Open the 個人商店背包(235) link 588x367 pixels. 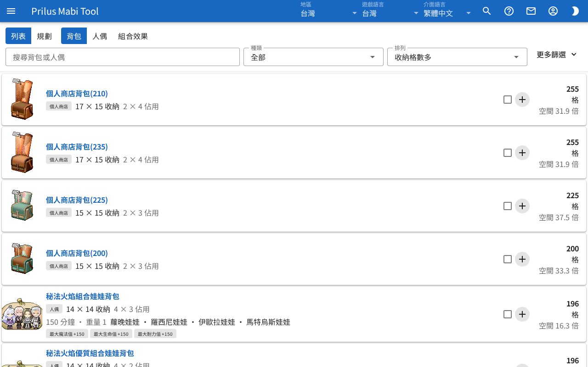(x=77, y=147)
